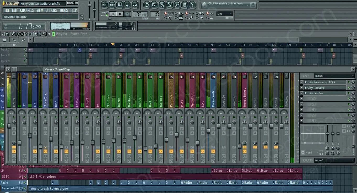This screenshot has width=357, height=193.
Task: Click the Playlist note view tab icon
Action: [23, 40]
